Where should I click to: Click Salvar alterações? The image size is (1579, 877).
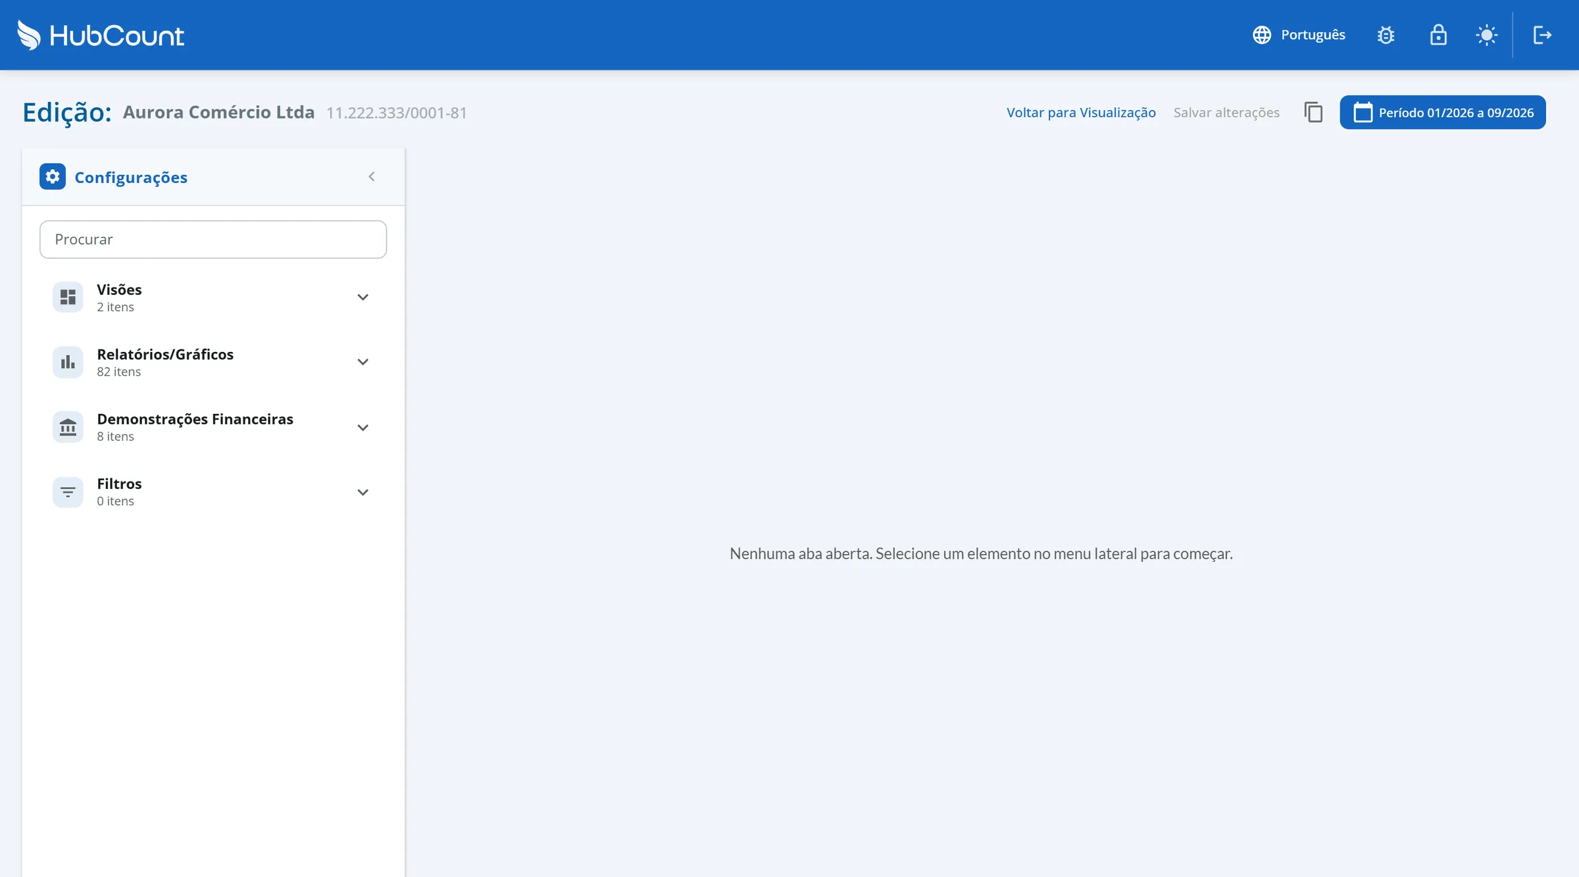1226,113
